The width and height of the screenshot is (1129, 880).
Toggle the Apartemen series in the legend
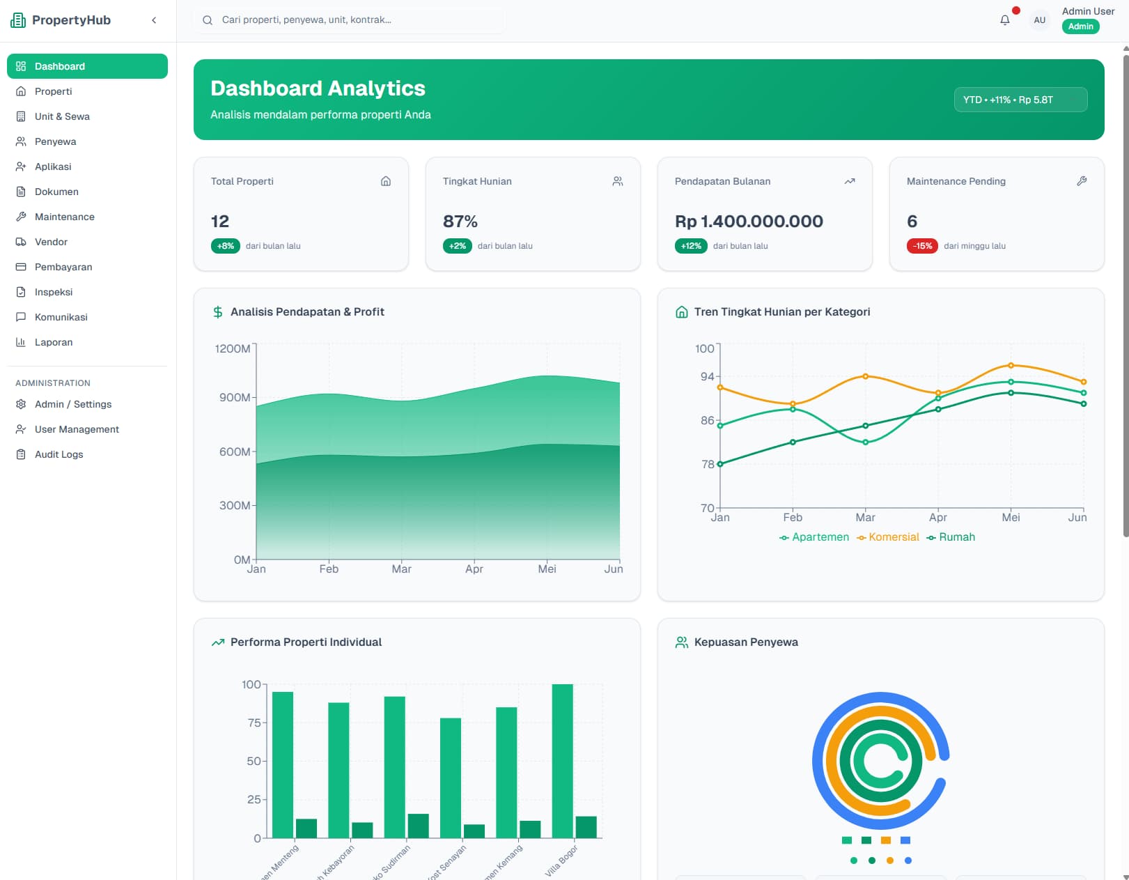tap(813, 537)
